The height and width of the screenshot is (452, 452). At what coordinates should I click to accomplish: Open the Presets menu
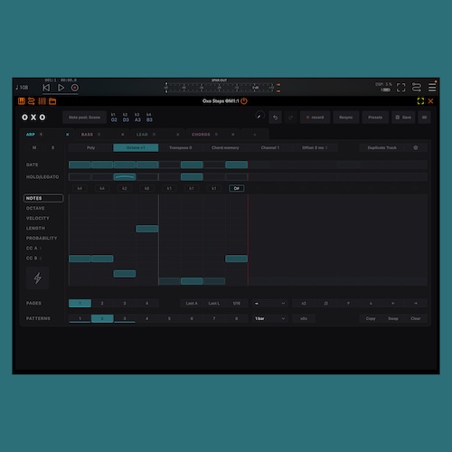(x=375, y=118)
